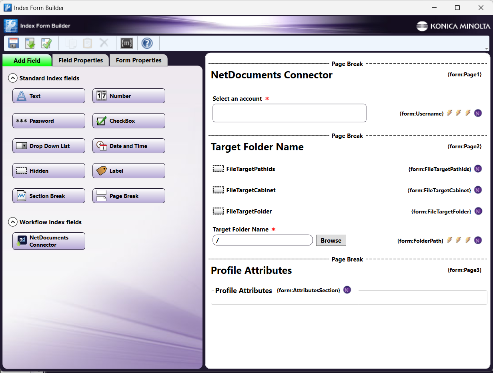Viewport: 493px width, 373px height.
Task: Open the {m} macros toolbar icon
Action: coord(126,43)
